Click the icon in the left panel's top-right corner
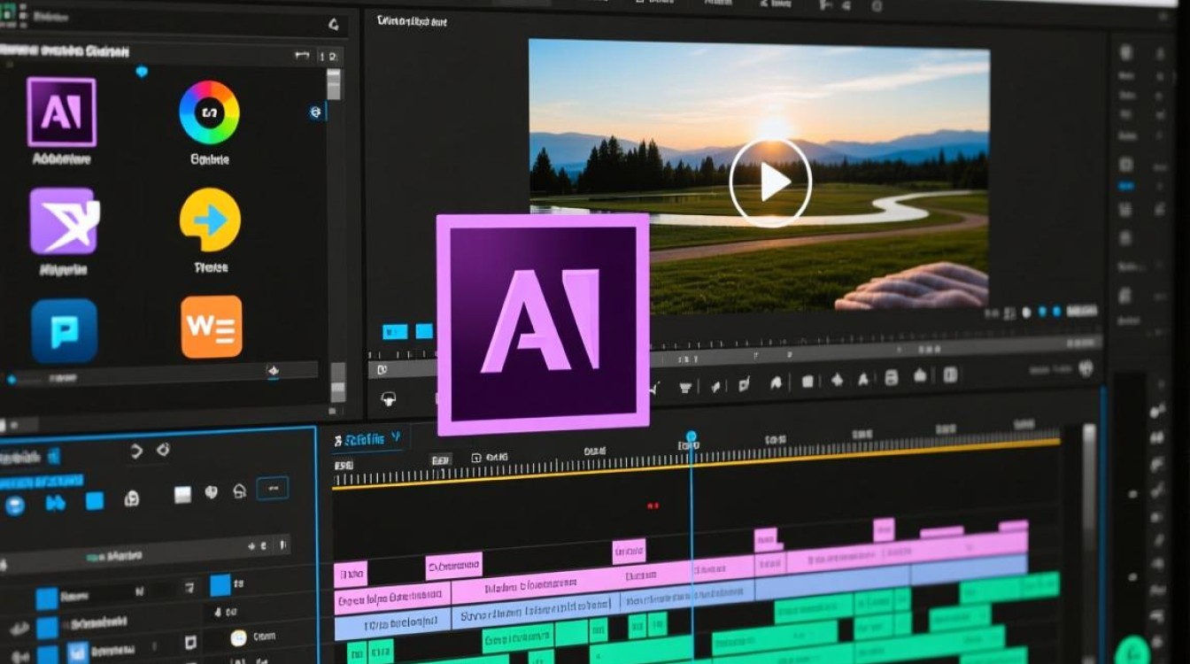This screenshot has width=1190, height=664. pos(333,25)
